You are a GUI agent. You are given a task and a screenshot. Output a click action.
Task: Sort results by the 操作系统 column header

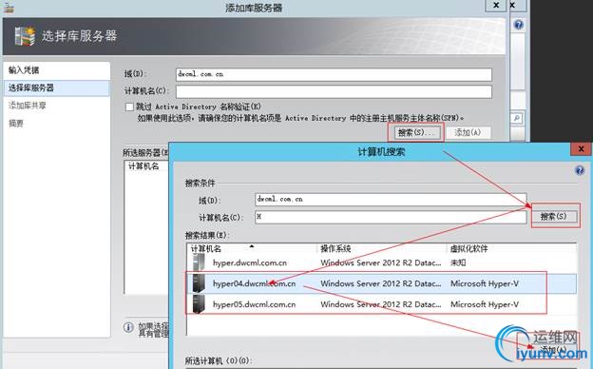click(382, 248)
